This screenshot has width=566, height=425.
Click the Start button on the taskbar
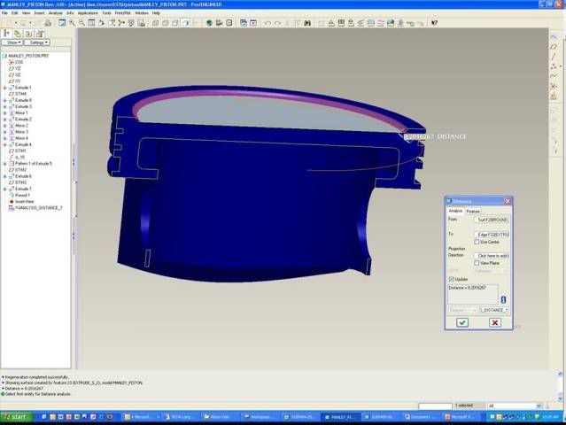point(15,416)
